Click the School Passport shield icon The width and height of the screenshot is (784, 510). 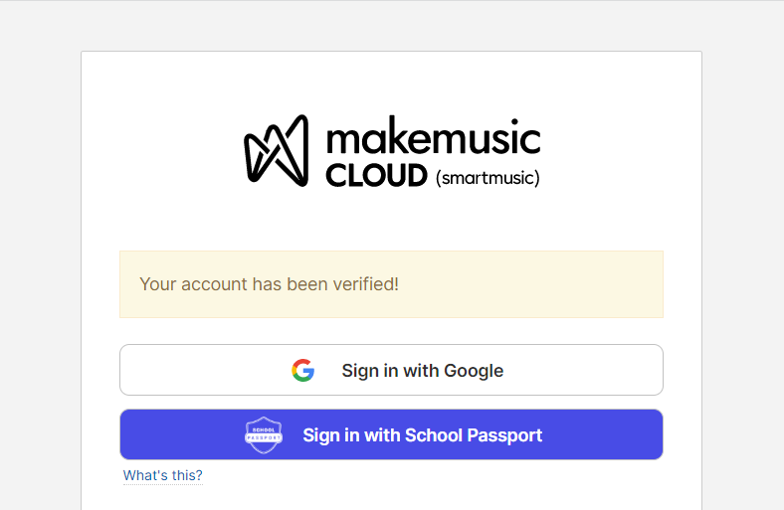pos(264,434)
